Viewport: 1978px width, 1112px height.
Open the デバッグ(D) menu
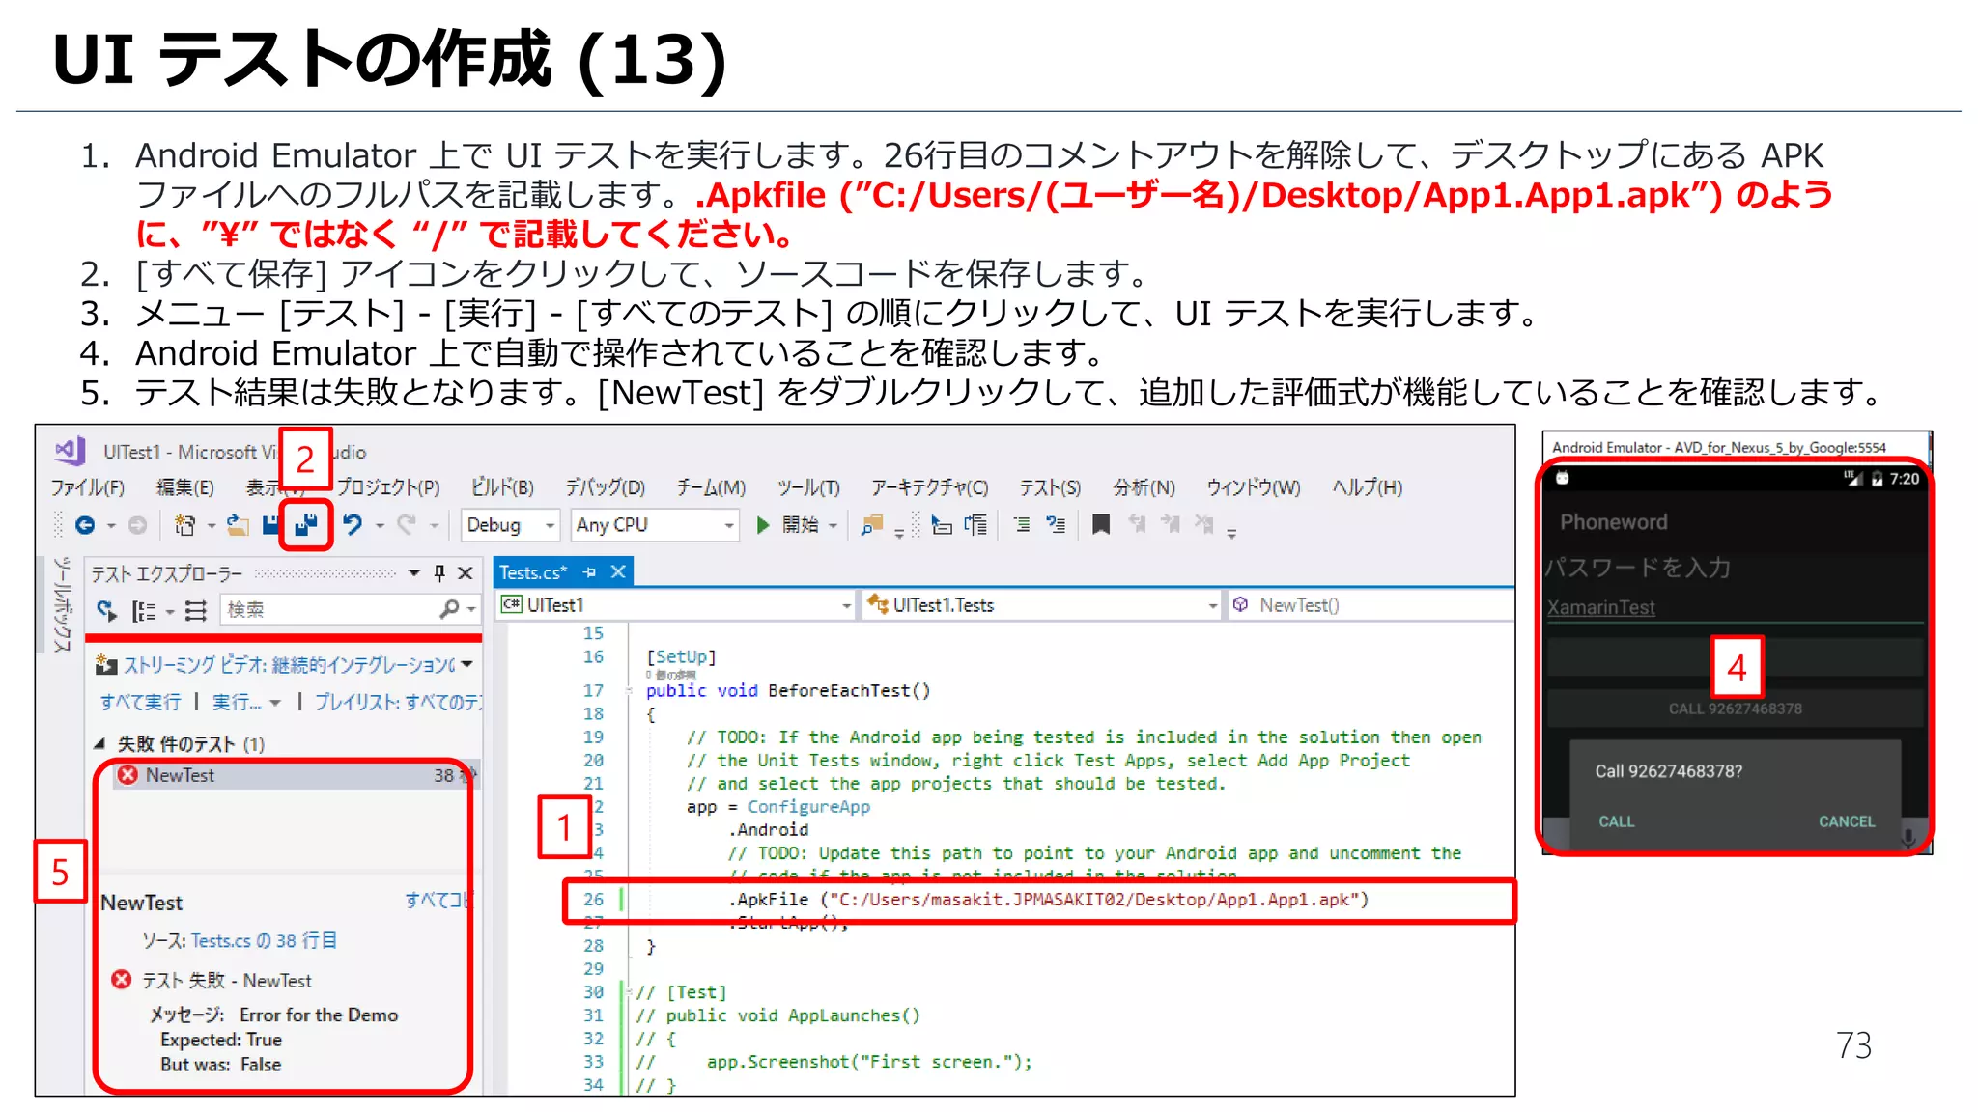point(605,487)
